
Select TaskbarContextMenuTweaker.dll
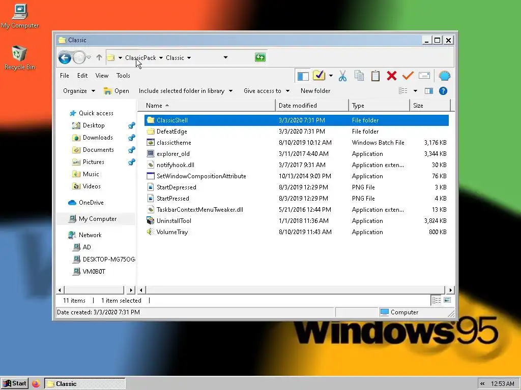pos(297,210)
